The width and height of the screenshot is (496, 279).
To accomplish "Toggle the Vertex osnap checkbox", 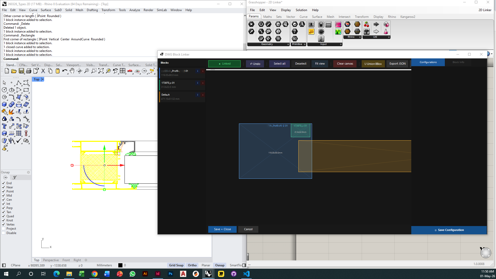I will coord(3,224).
